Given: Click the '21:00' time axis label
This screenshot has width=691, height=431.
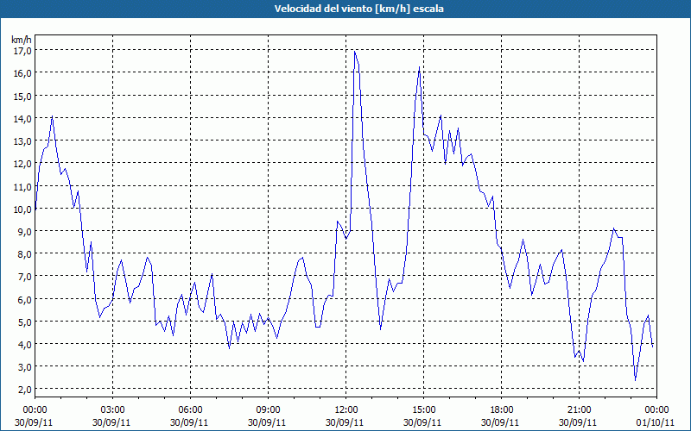Looking at the screenshot, I should coord(579,410).
